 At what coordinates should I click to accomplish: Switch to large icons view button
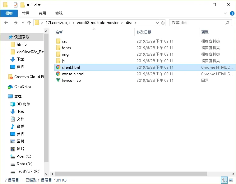[x=231, y=180]
